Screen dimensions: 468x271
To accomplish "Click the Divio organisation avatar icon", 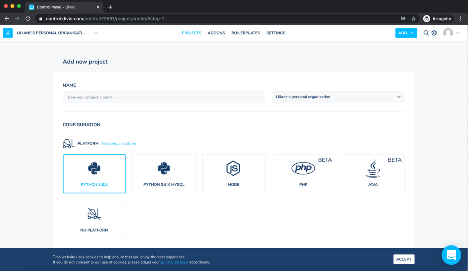I will (x=8, y=33).
